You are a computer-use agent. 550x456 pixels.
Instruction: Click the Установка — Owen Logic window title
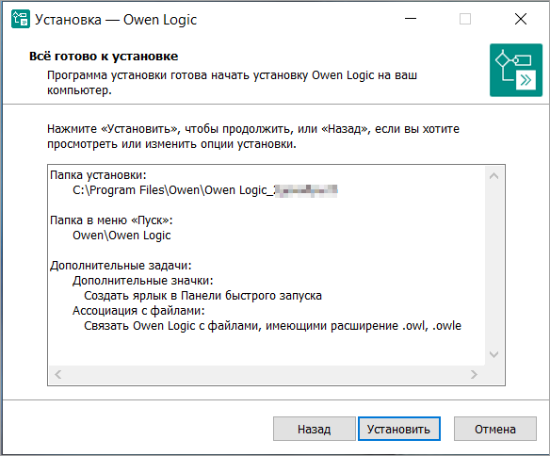pyautogui.click(x=116, y=20)
